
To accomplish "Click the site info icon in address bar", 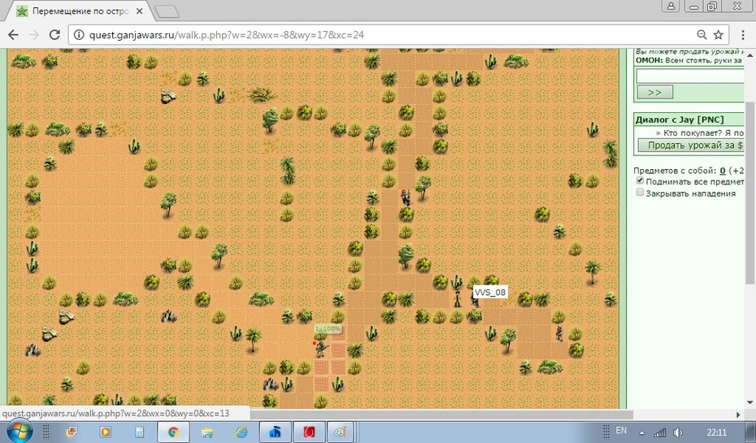I will pos(79,35).
